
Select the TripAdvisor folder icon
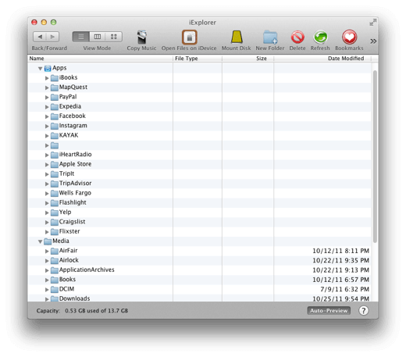[x=55, y=184]
